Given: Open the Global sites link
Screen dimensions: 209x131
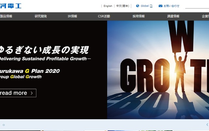Looking at the screenshot, I should click(145, 6).
